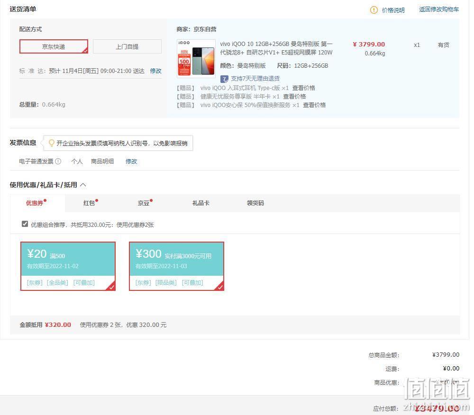The width and height of the screenshot is (474, 415).
Task: Open 价格说明 link
Action: tap(393, 10)
